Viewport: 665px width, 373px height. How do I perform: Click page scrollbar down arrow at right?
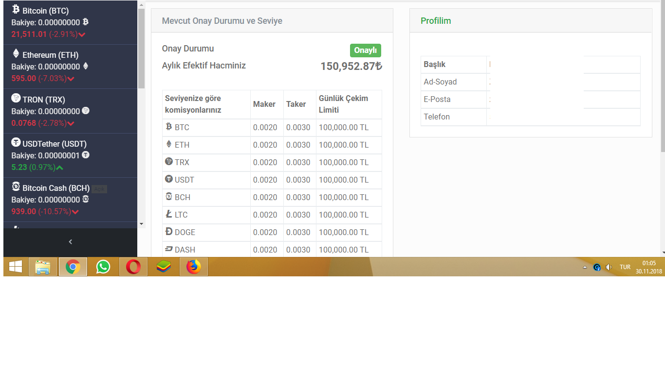coord(663,253)
